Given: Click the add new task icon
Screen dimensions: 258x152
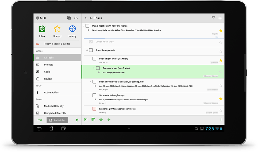Looking at the screenshot, I should (86, 120).
